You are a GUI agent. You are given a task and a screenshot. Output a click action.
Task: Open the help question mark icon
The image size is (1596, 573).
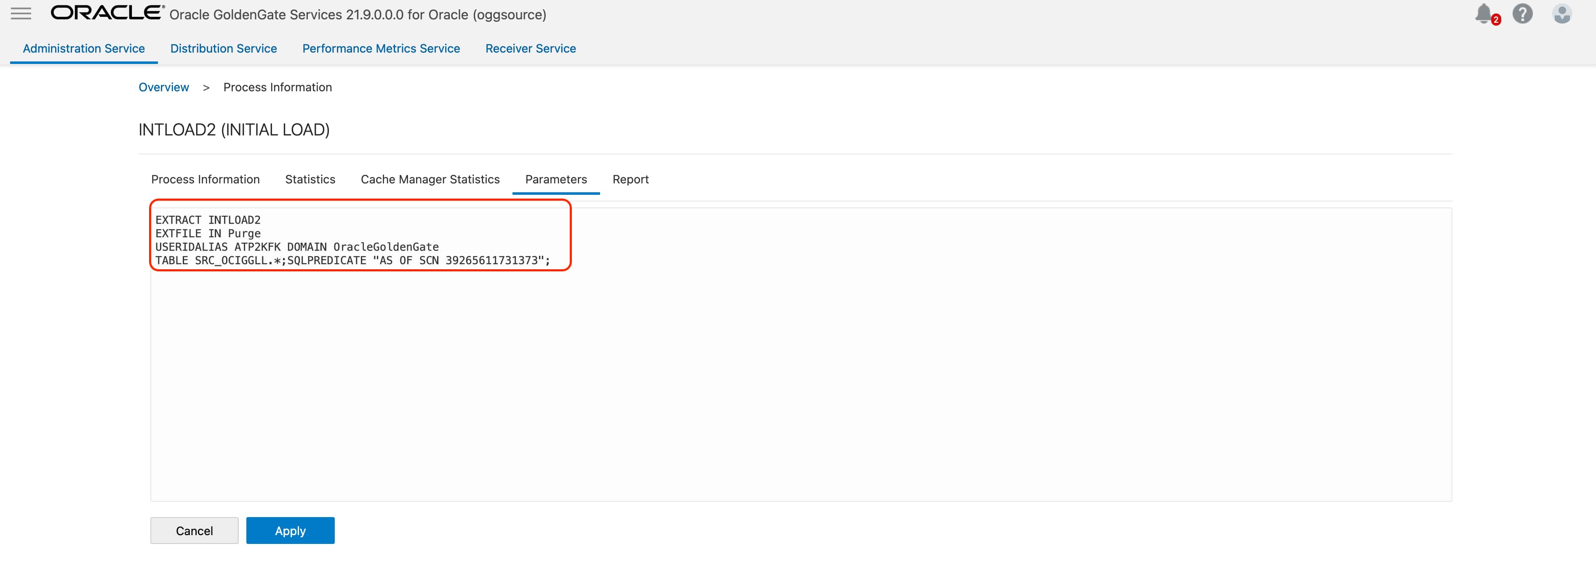point(1522,13)
